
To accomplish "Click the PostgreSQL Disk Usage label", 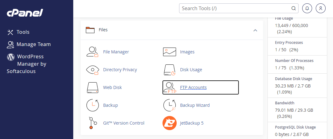I will [295, 127].
